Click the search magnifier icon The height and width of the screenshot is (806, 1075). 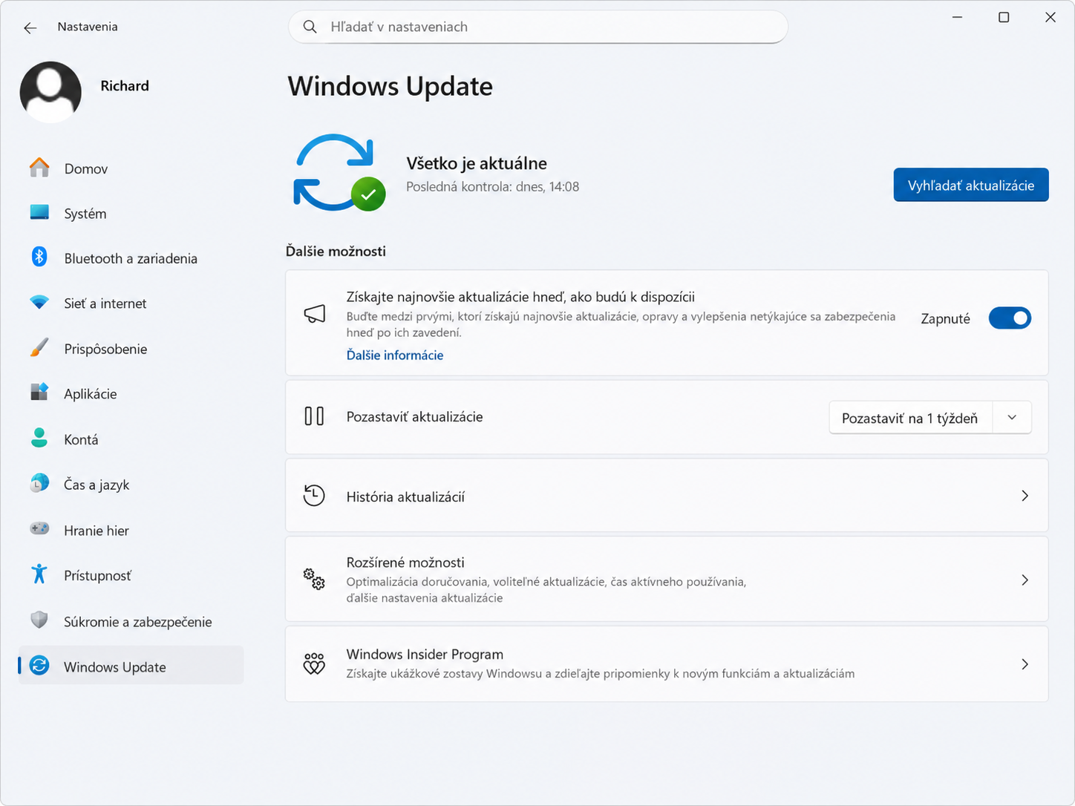(x=310, y=27)
